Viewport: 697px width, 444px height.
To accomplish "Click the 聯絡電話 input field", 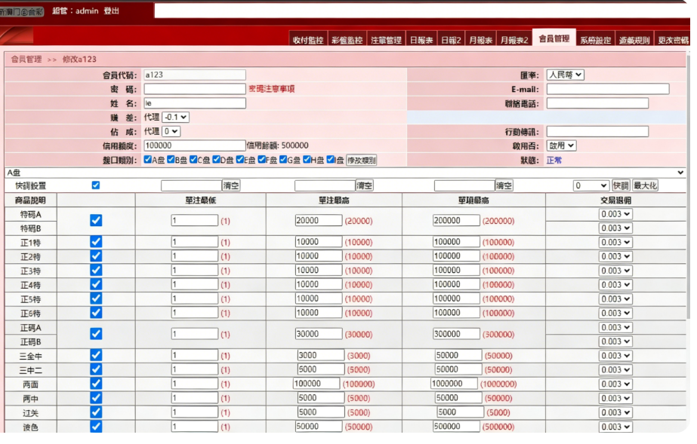I will (x=597, y=103).
